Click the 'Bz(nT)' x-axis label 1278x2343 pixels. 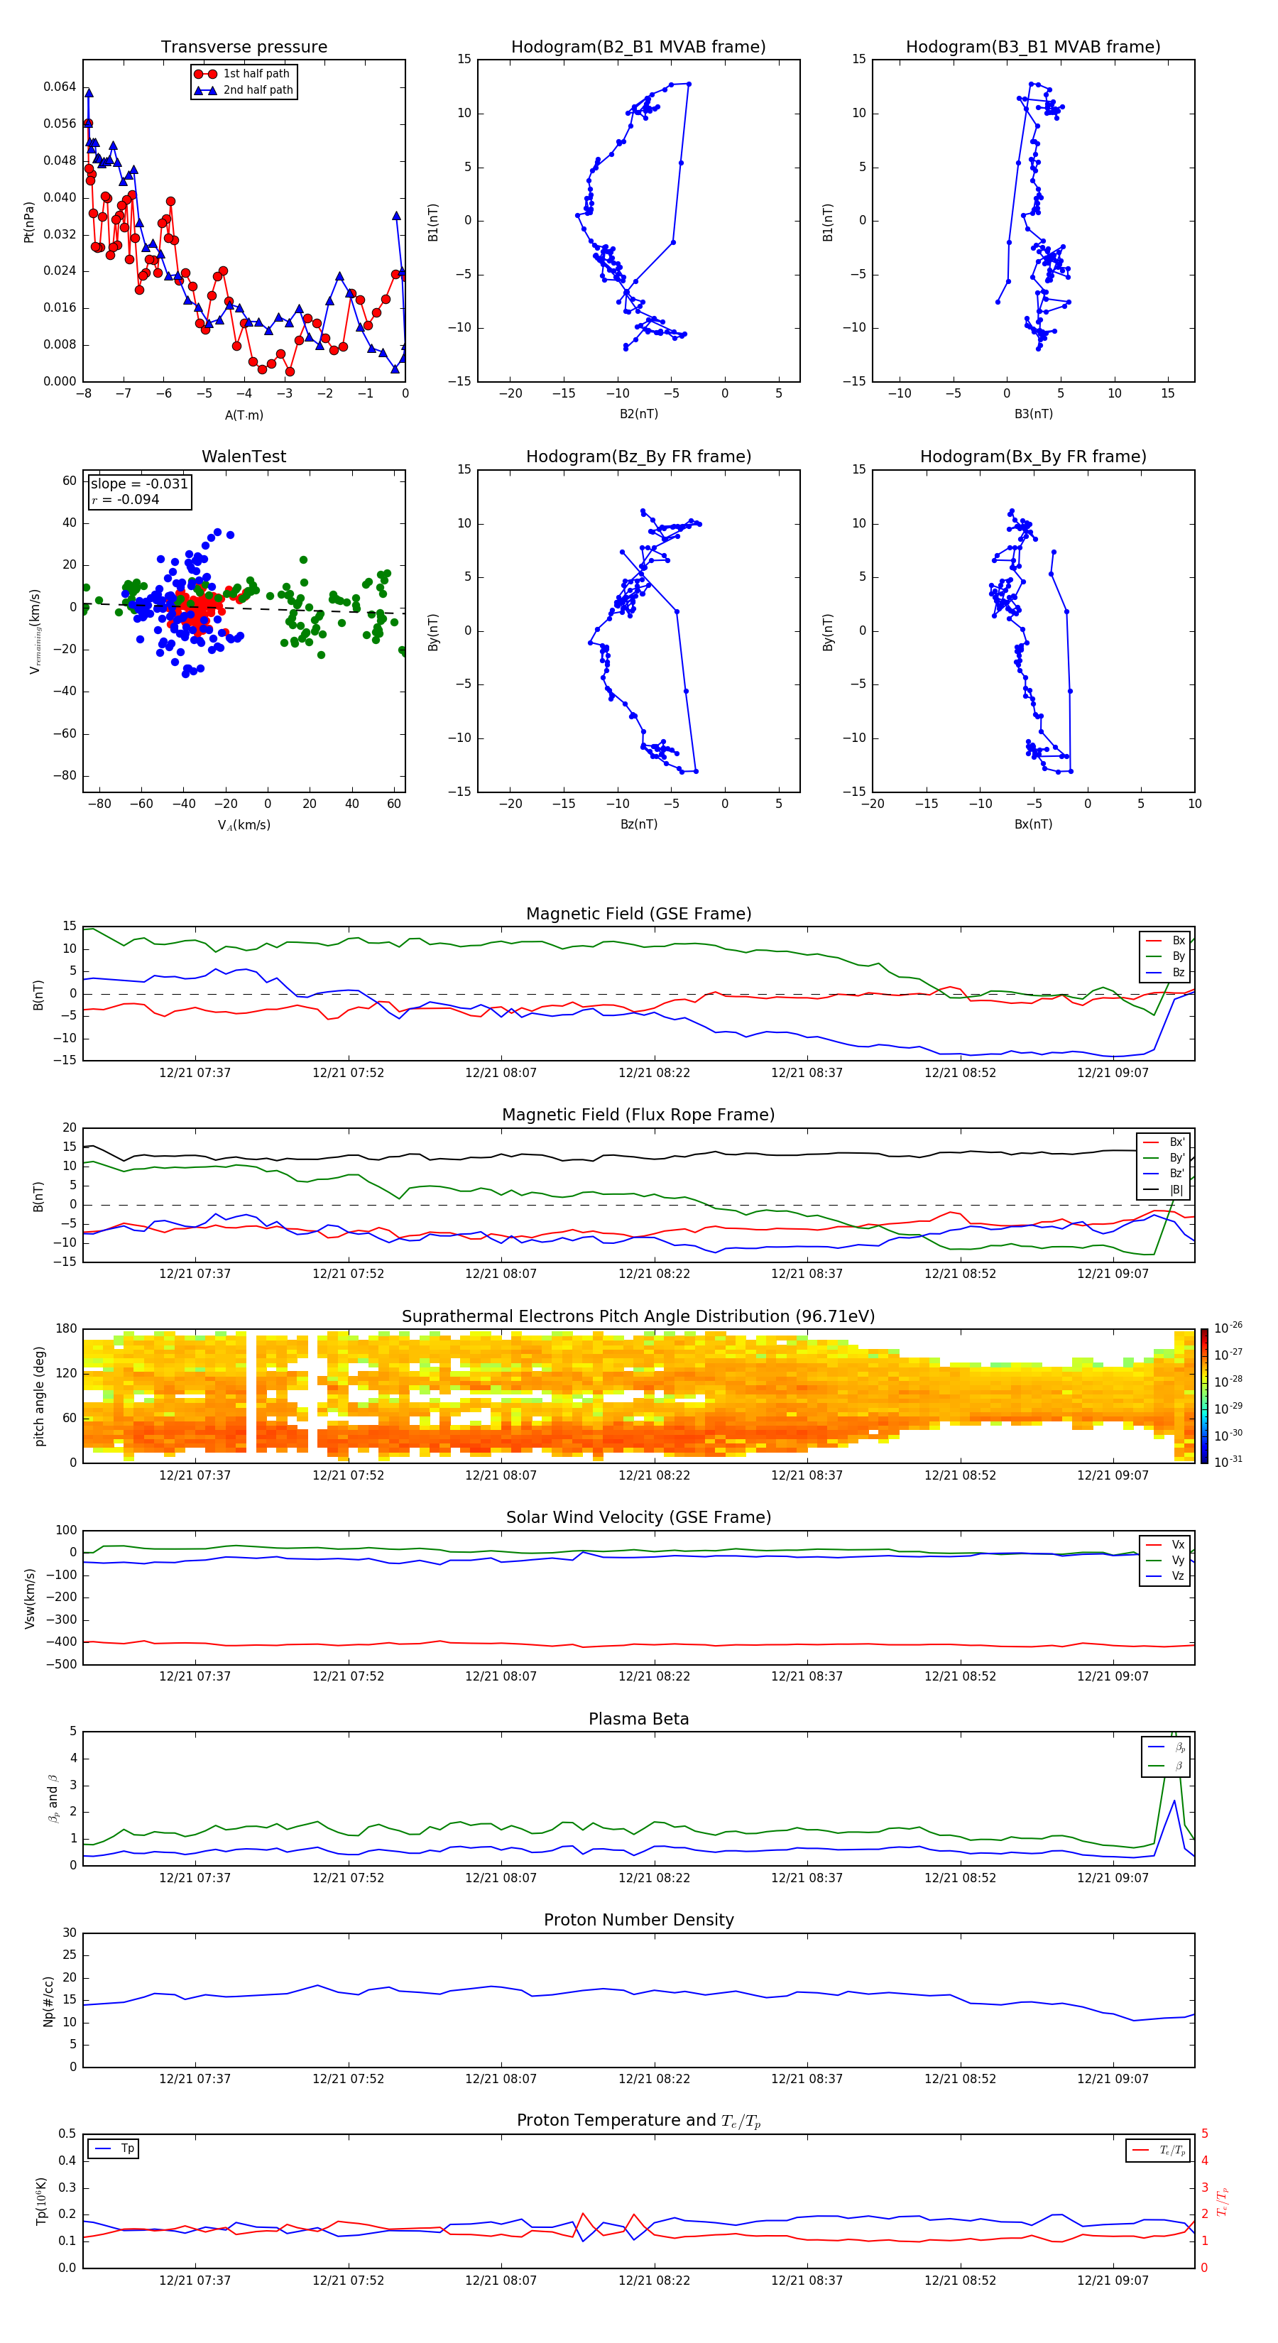638,824
